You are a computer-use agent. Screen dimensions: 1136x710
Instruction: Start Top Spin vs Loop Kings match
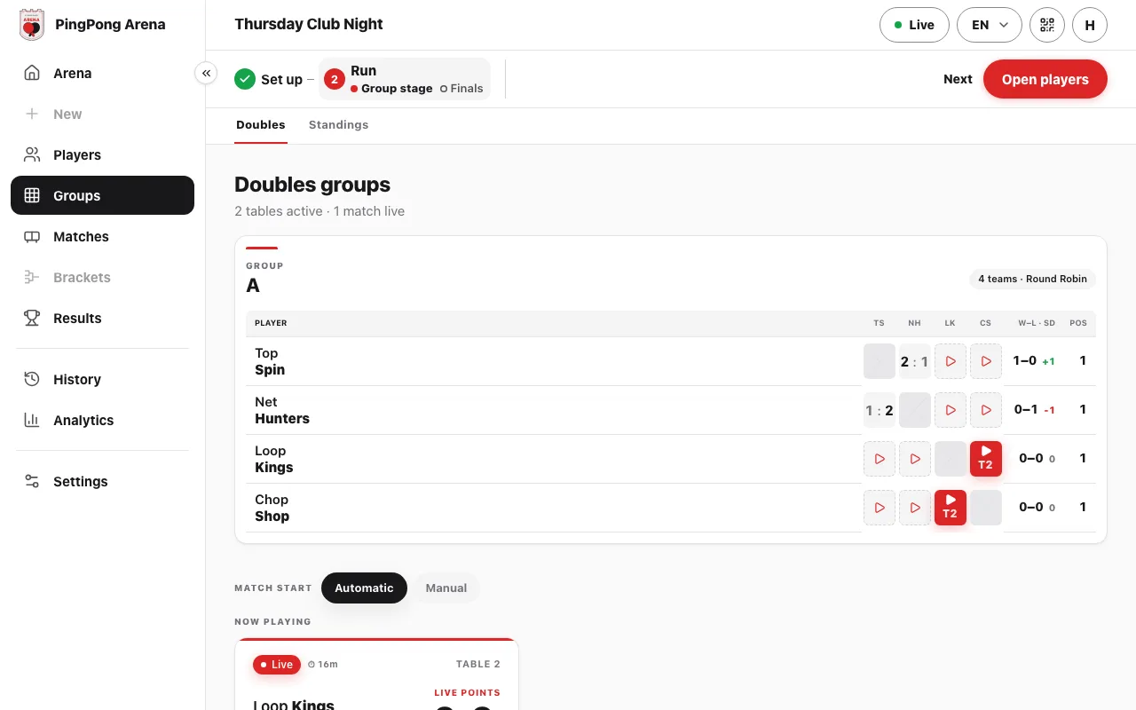point(951,361)
